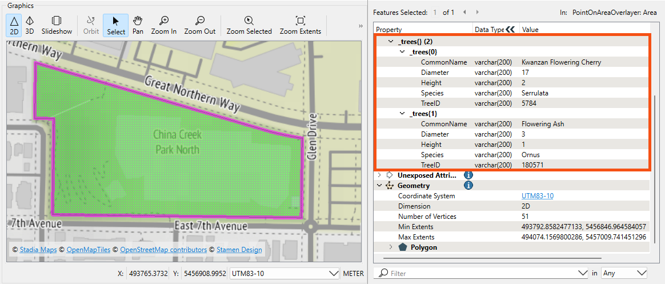
Task: Click Zoom Extents in toolbar
Action: pyautogui.click(x=301, y=25)
